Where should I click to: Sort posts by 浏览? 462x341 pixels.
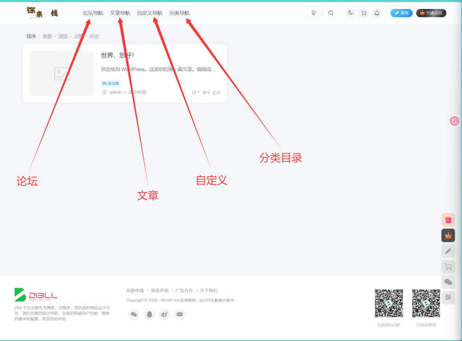tap(63, 36)
